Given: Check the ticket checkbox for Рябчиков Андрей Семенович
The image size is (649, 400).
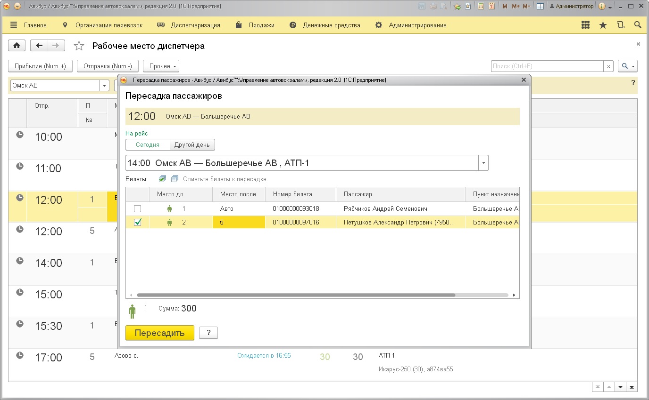Looking at the screenshot, I should pyautogui.click(x=137, y=208).
